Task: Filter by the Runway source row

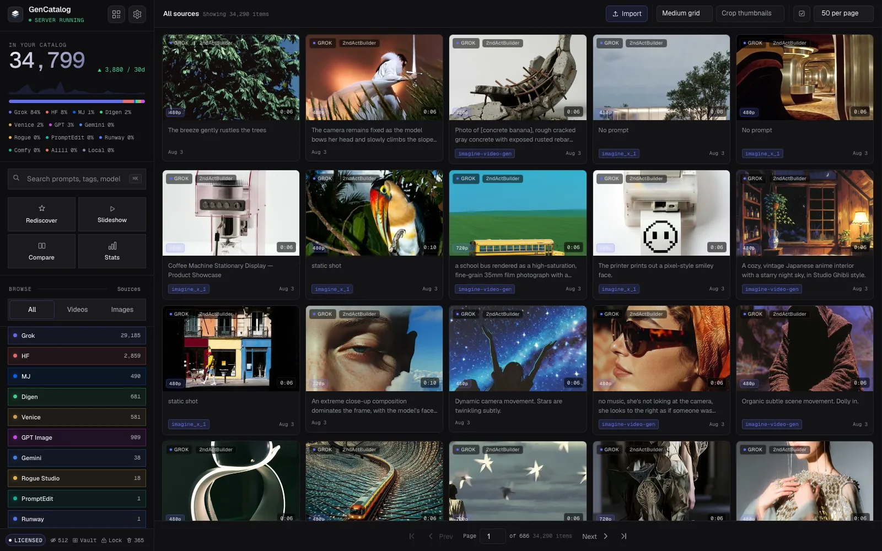Action: click(77, 519)
